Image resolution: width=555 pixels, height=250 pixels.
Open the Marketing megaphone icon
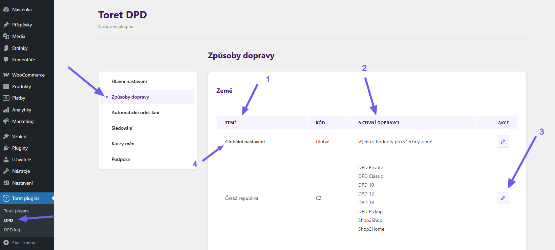[6, 121]
